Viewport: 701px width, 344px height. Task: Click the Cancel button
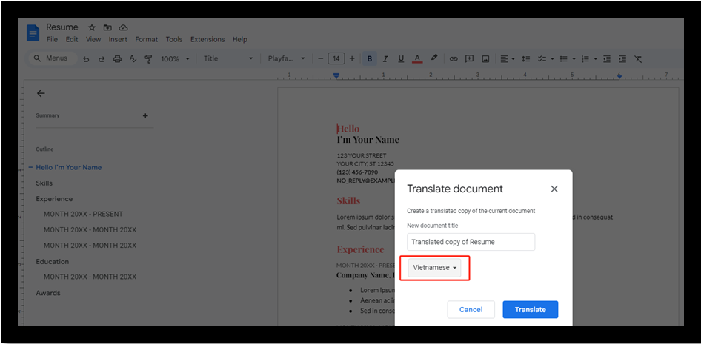(471, 310)
